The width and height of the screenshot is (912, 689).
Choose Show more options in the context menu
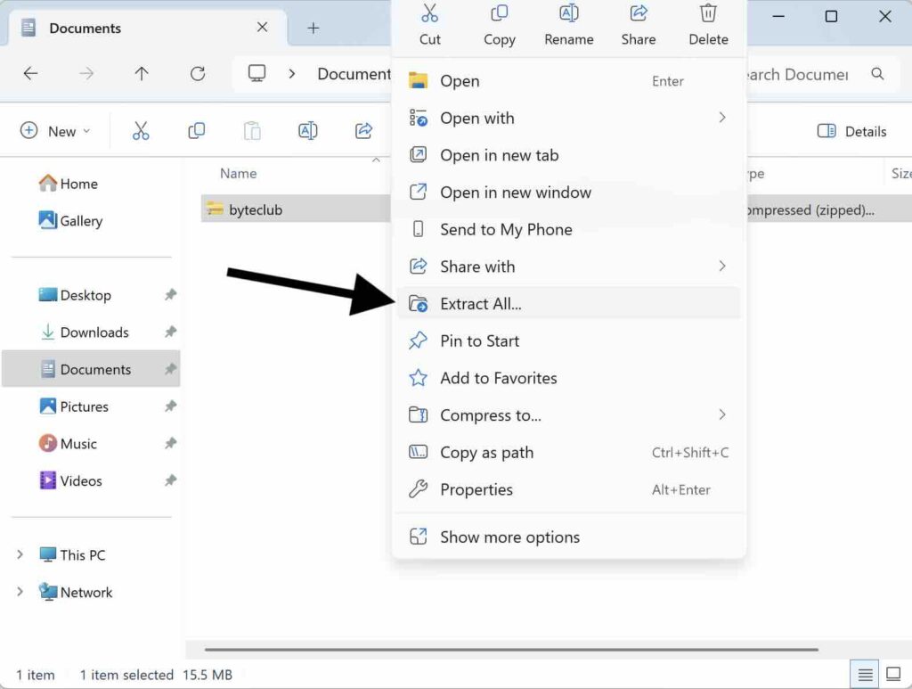coord(509,537)
